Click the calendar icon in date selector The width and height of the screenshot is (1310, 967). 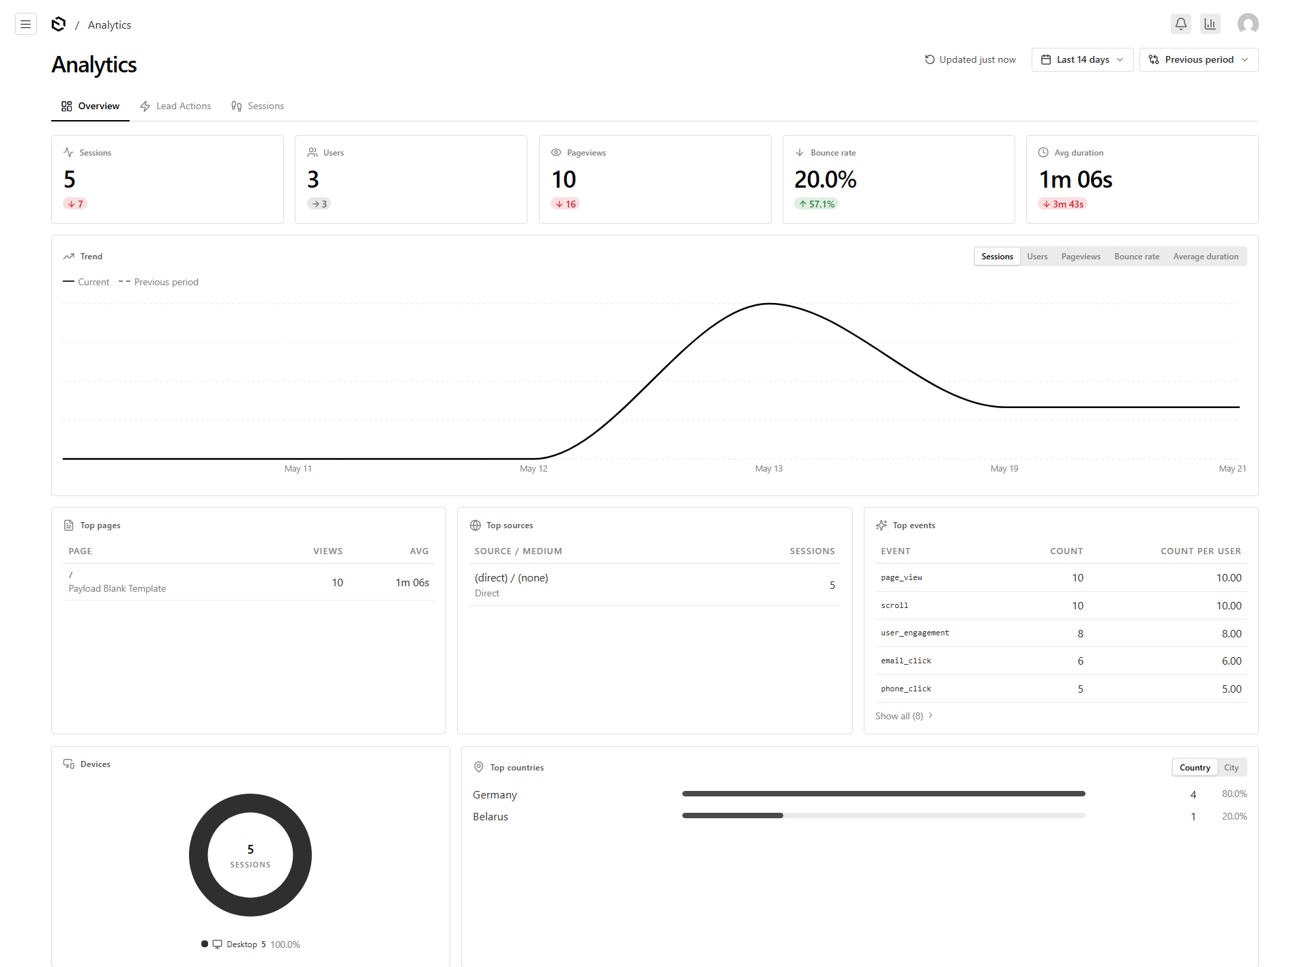pos(1046,59)
